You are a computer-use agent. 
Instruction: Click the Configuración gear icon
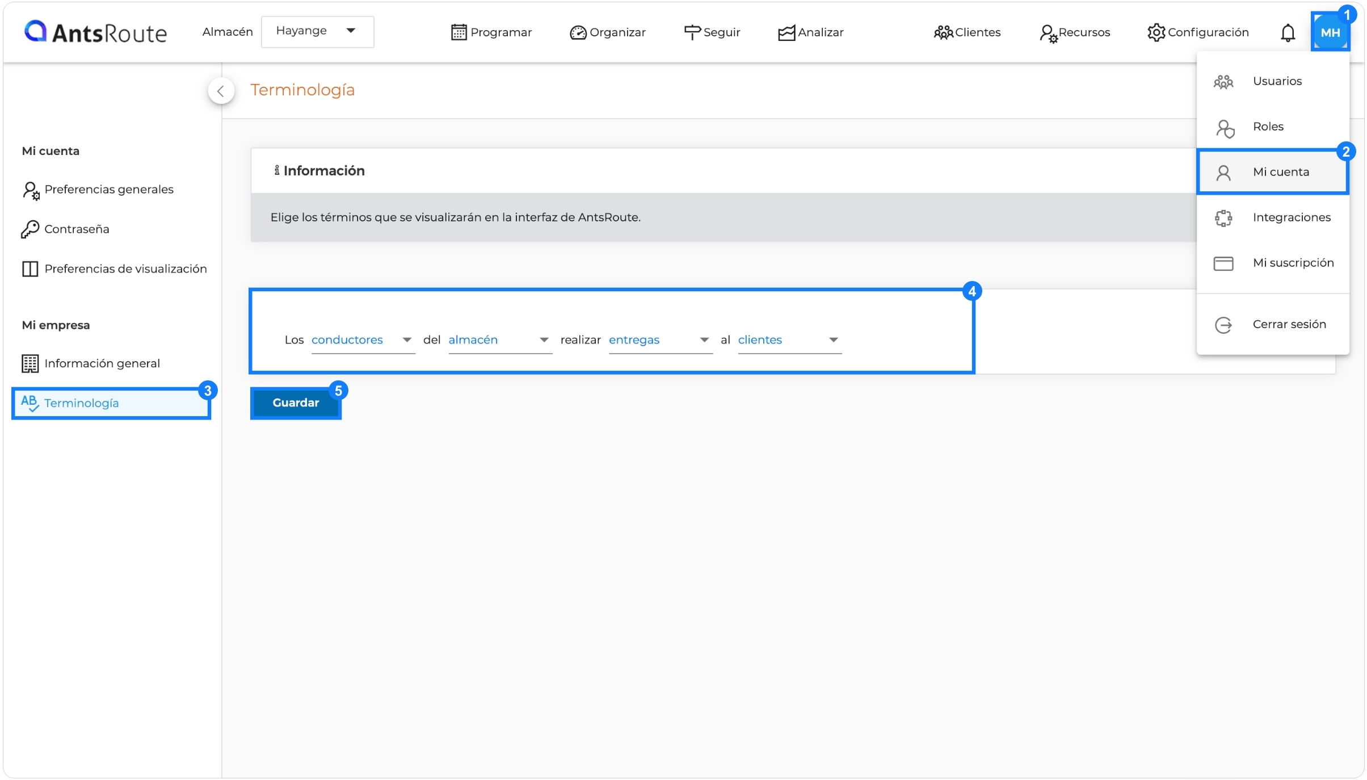pyautogui.click(x=1156, y=32)
